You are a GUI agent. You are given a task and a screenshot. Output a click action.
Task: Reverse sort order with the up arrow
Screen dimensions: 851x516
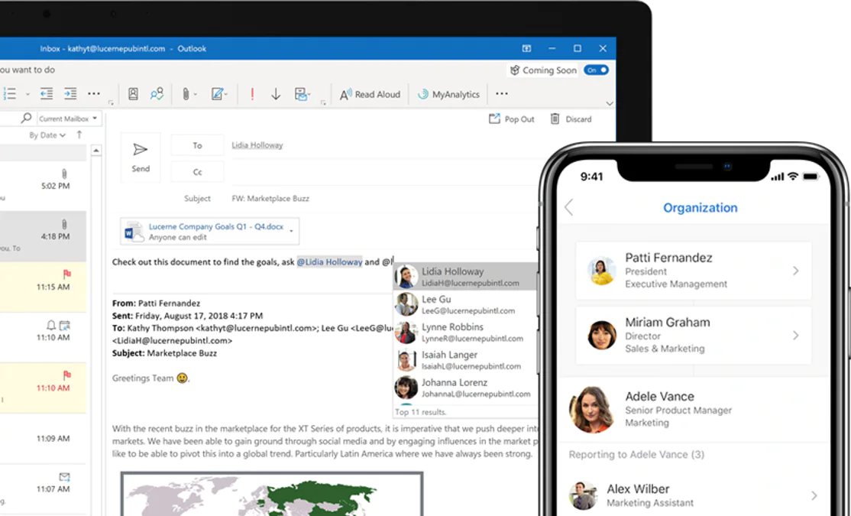(79, 135)
